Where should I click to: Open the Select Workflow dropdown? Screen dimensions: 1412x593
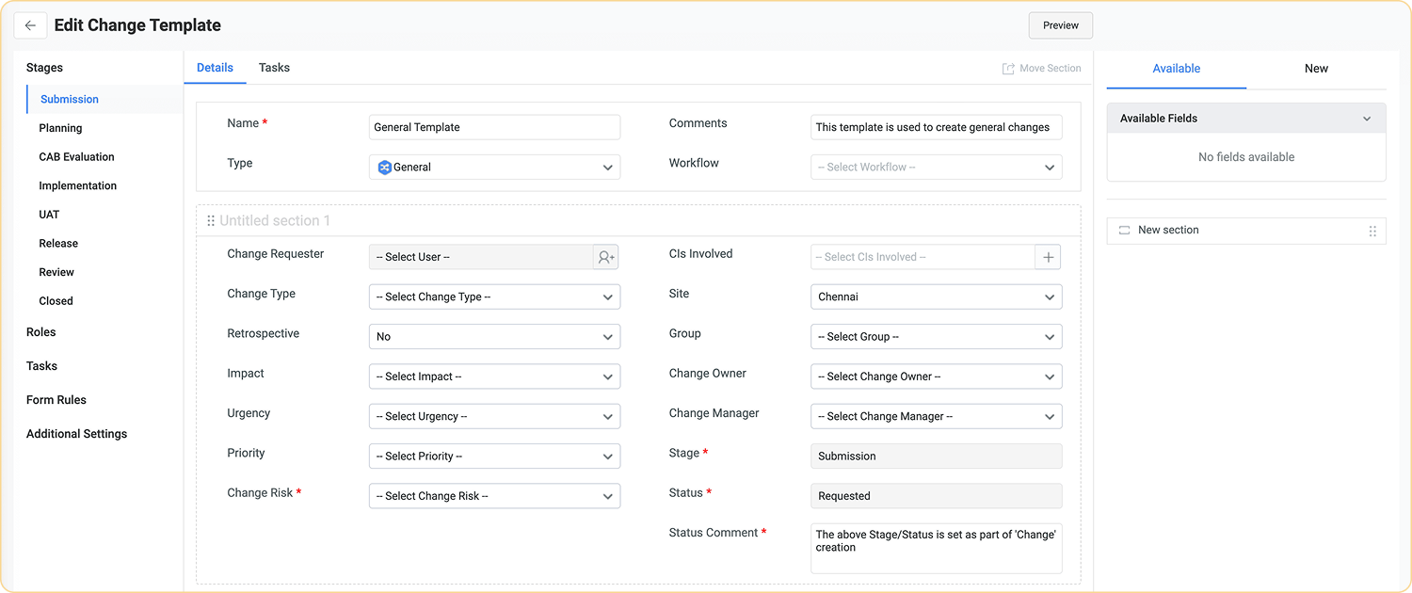click(x=936, y=167)
